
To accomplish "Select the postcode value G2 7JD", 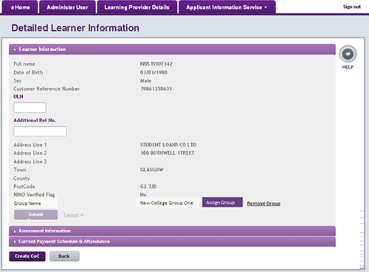I will pyautogui.click(x=148, y=186).
